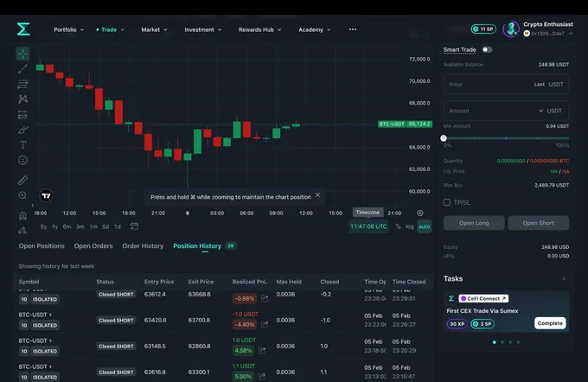This screenshot has height=382, width=588.
Task: Click the Open Short button
Action: pos(538,223)
